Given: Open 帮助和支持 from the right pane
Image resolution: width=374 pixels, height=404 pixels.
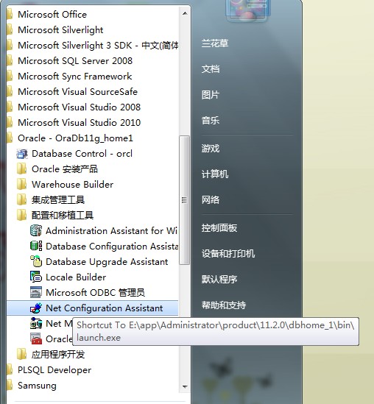Looking at the screenshot, I should point(224,305).
